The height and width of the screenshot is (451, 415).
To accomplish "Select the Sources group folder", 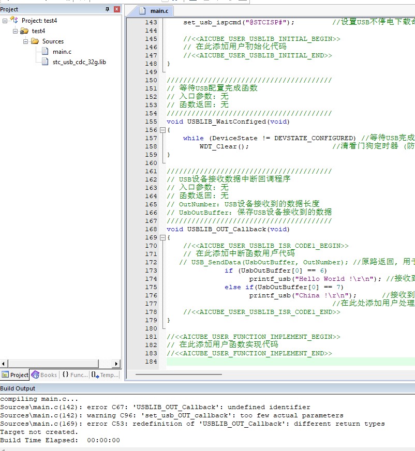I will 53,41.
